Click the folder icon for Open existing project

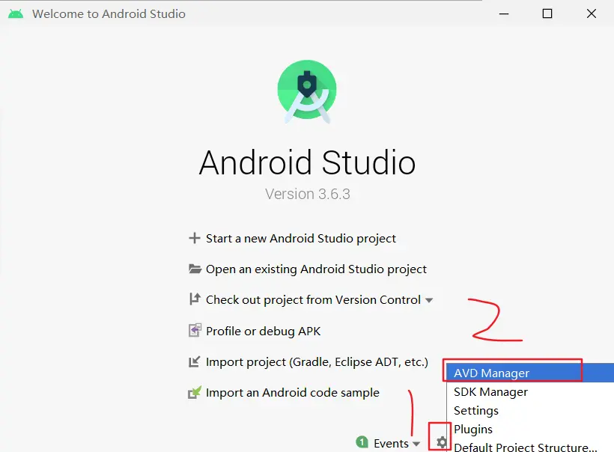195,269
